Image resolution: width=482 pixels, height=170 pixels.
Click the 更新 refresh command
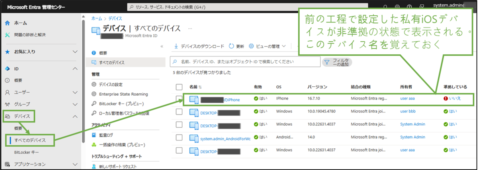(236, 46)
